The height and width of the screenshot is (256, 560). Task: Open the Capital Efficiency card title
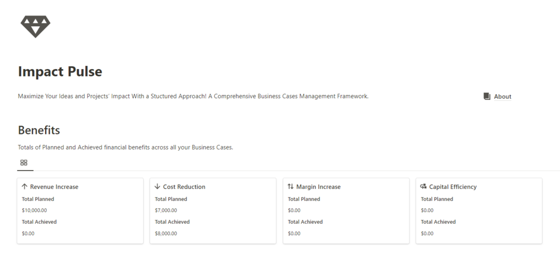tap(452, 187)
